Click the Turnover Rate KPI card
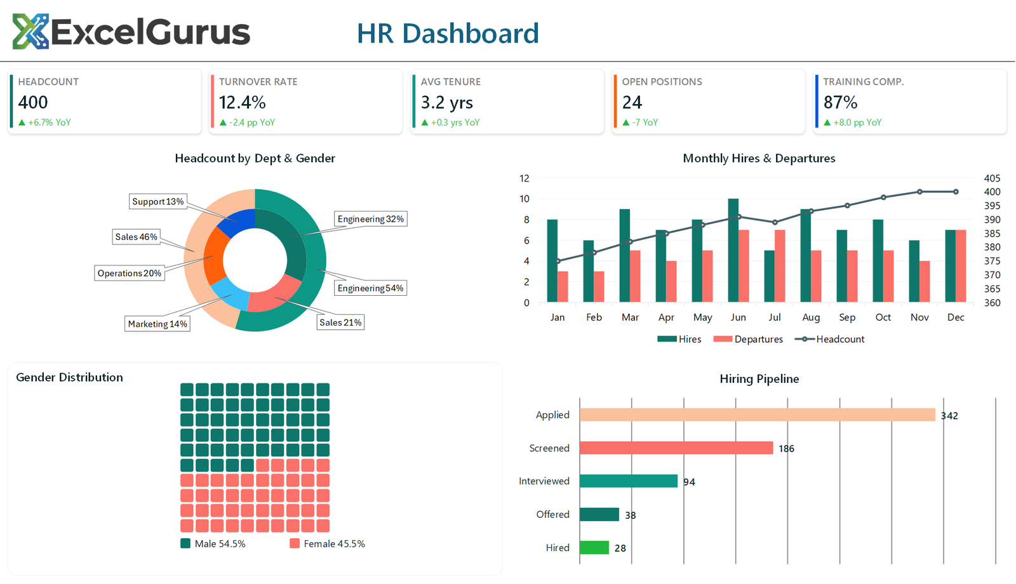This screenshot has height=584, width=1016. pos(305,102)
